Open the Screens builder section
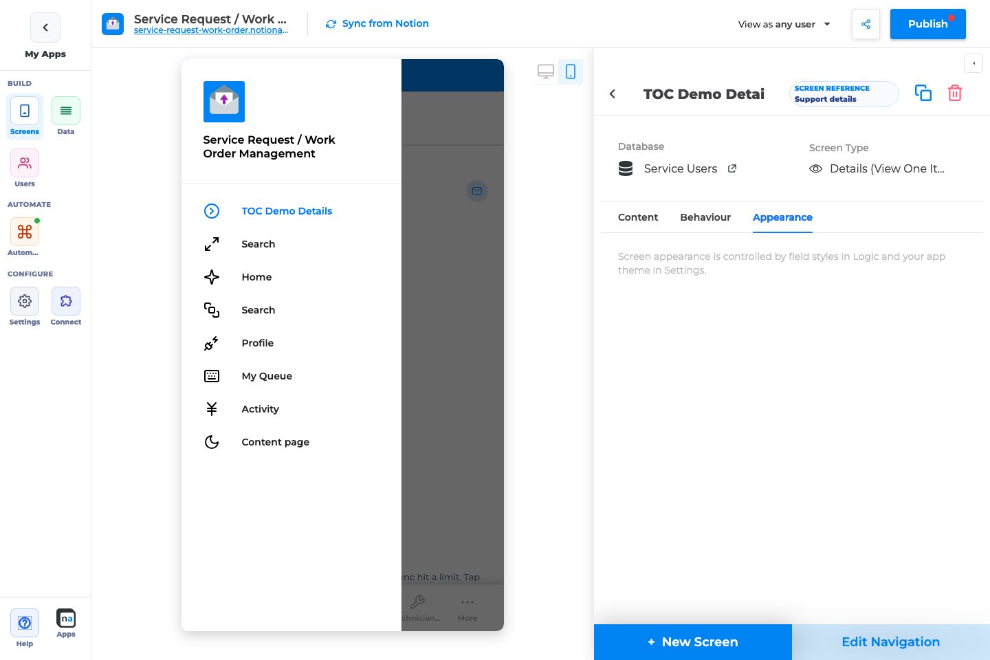 [25, 116]
